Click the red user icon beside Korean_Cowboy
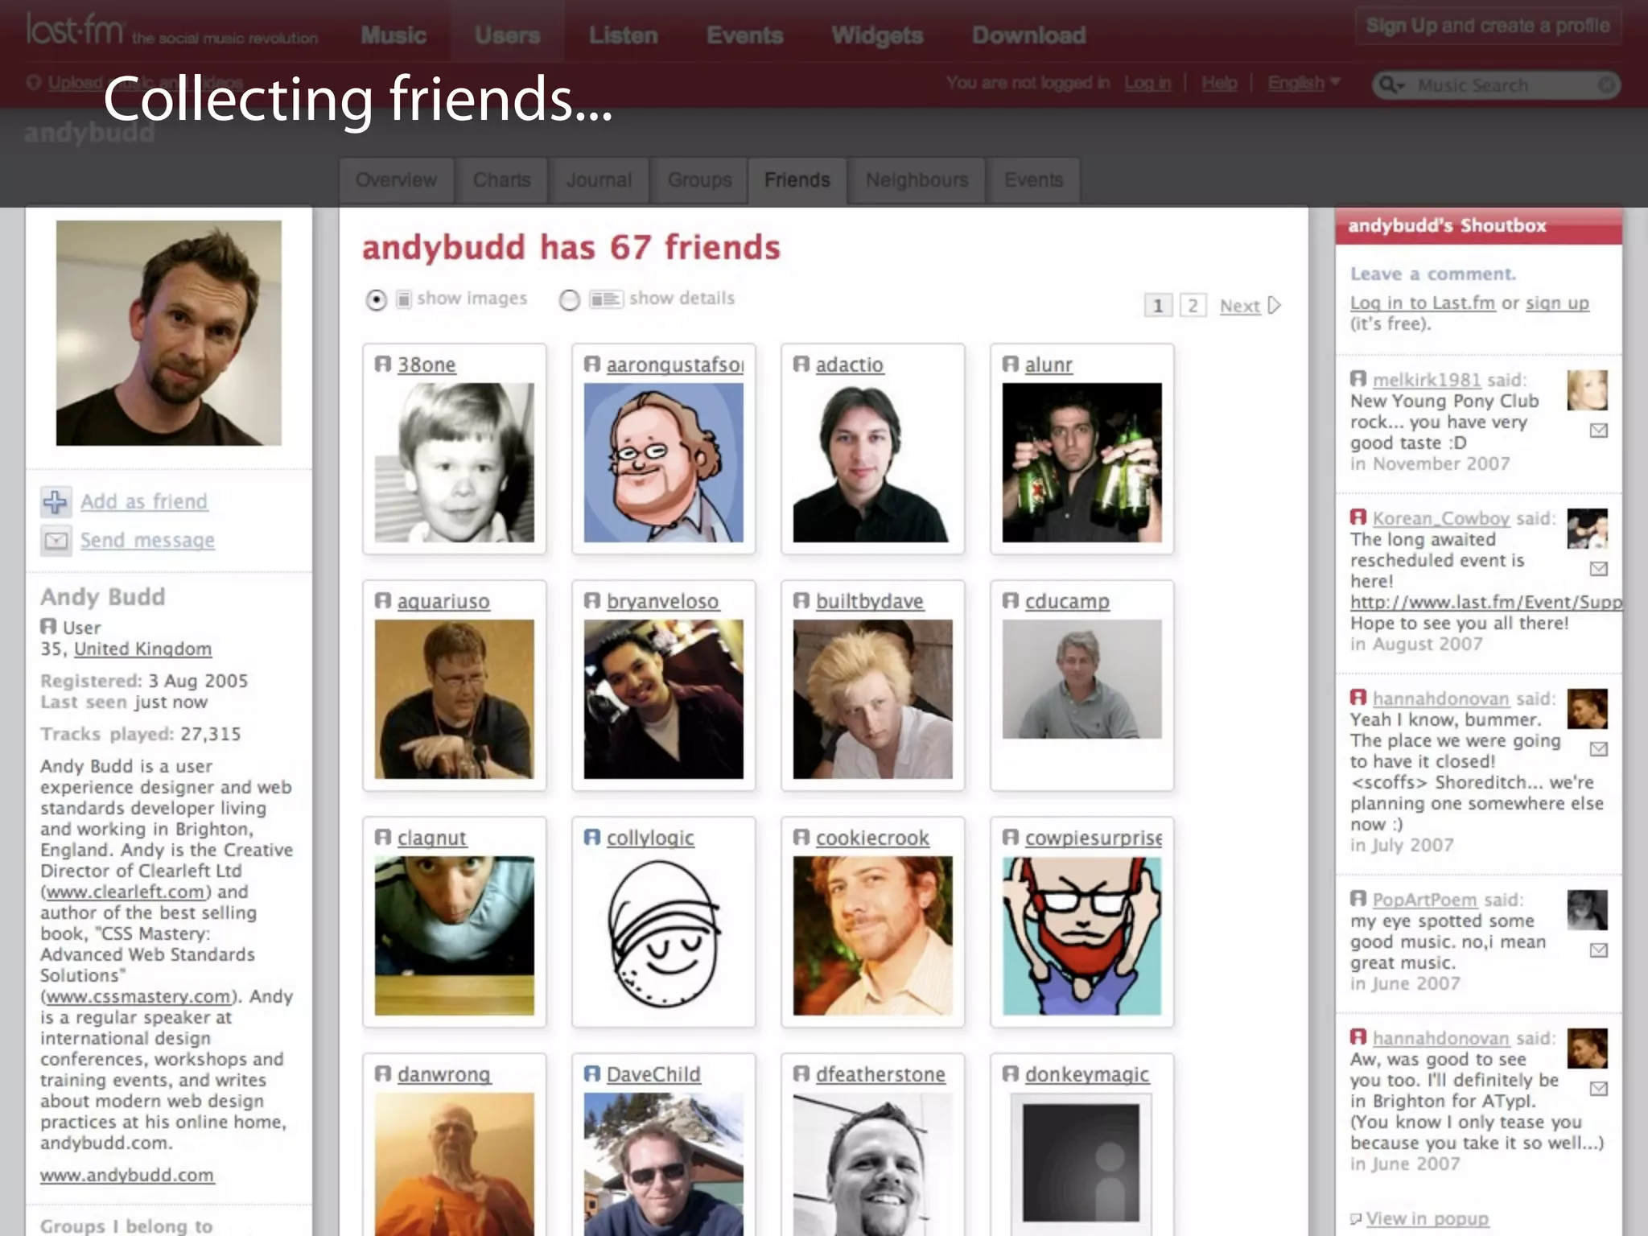Image resolution: width=1648 pixels, height=1236 pixels. click(1358, 517)
